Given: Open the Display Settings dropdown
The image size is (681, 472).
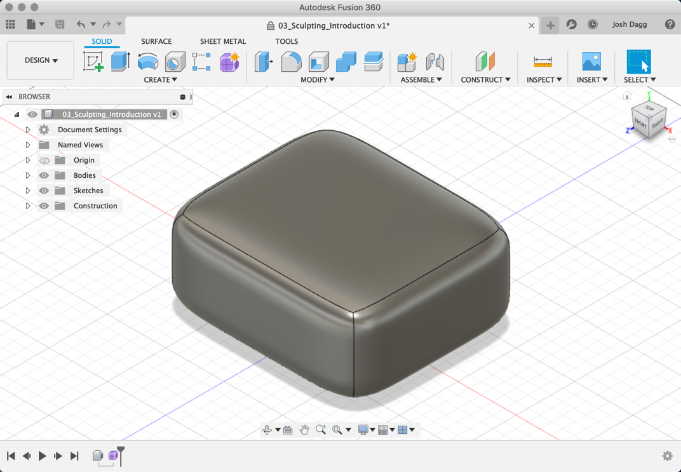Looking at the screenshot, I should (x=367, y=430).
